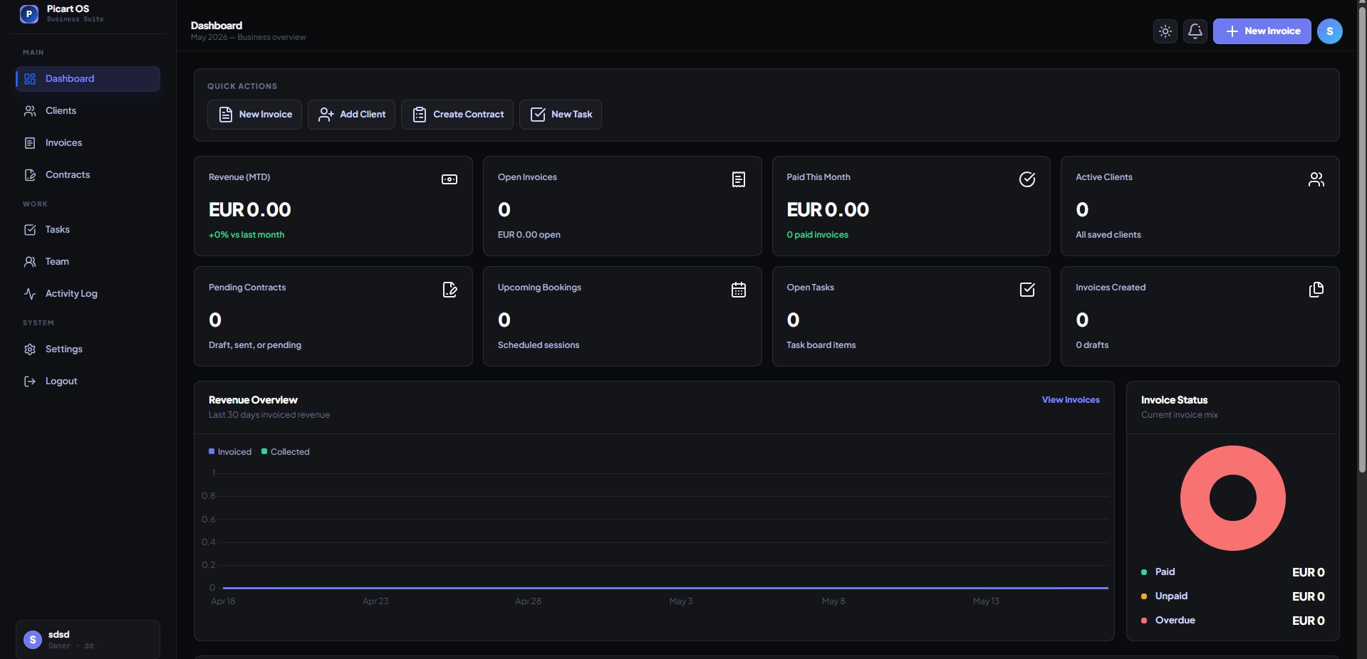The width and height of the screenshot is (1367, 659).
Task: Toggle the Collected legend series
Action: point(286,452)
